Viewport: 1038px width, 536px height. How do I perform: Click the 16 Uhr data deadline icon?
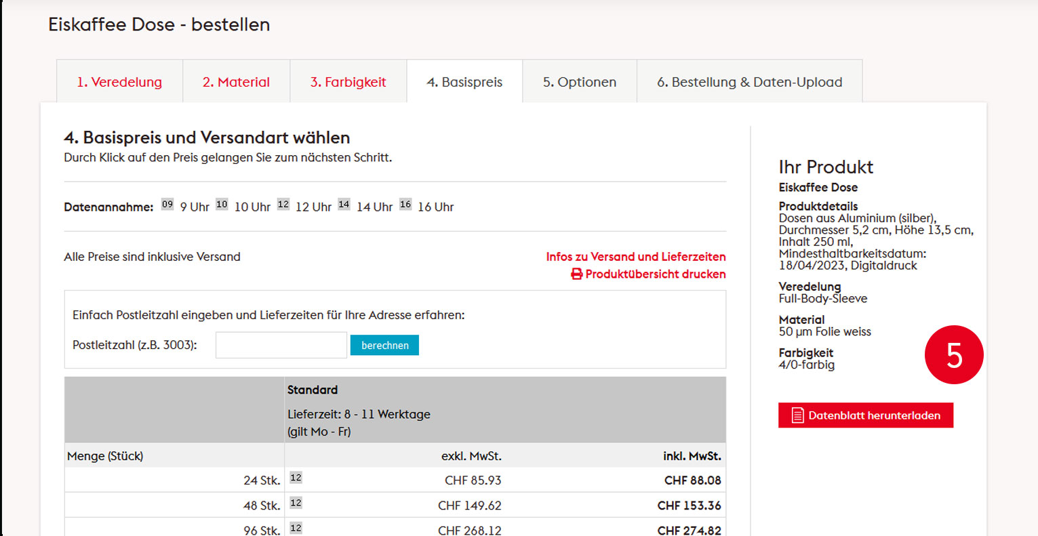[x=405, y=205]
